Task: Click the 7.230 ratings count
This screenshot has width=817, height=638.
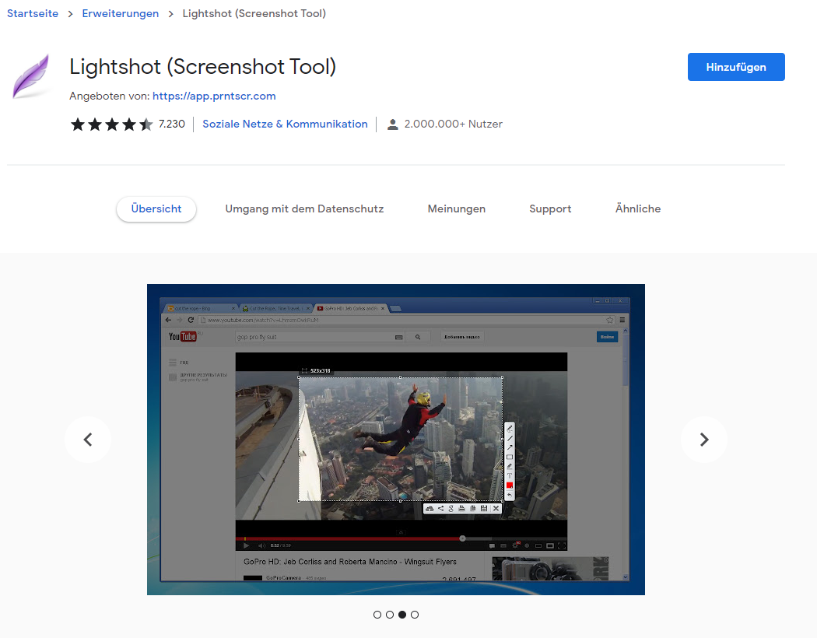Action: (172, 124)
